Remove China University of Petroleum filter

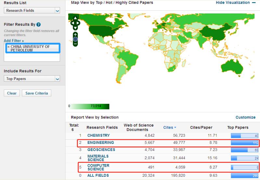click(8, 47)
